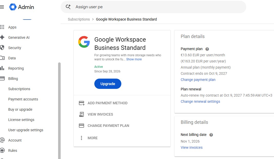Click VIEW INVOICES action
Screen dimensions: 274x159
(x=100, y=114)
